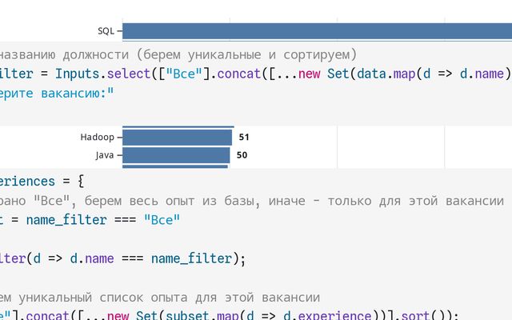This screenshot has width=512, height=320.
Task: Click the value label 50
Action: pos(242,154)
